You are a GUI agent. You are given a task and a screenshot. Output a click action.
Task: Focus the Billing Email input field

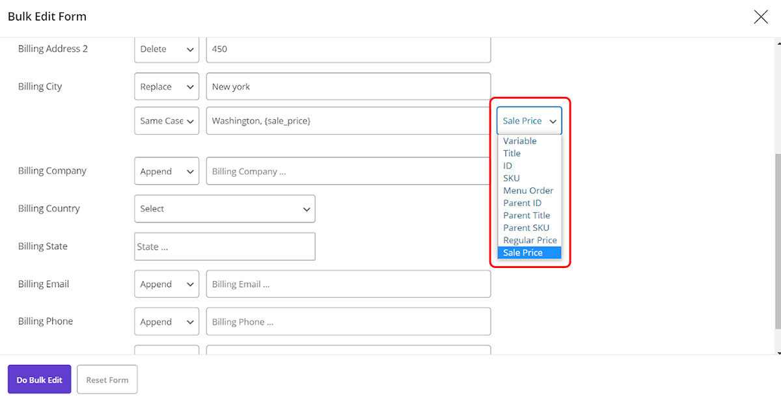348,284
